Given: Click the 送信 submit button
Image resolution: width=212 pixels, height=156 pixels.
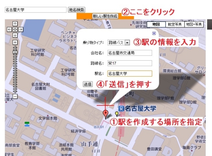Looking at the screenshot, I should [x=88, y=84].
